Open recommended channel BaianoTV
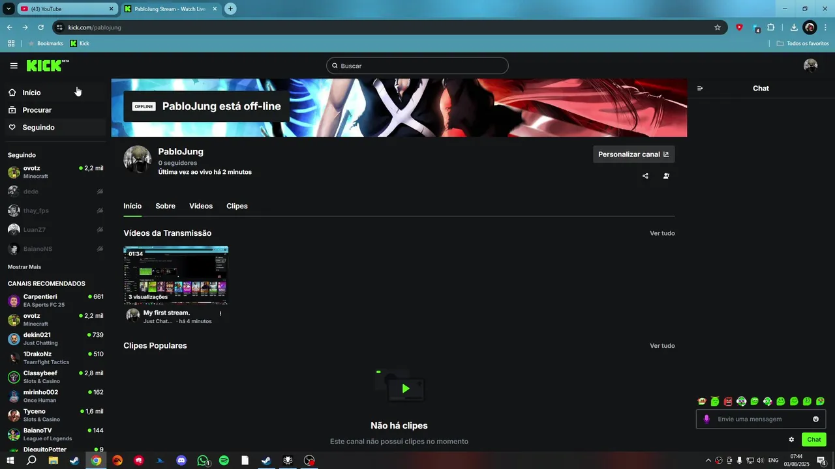 pyautogui.click(x=56, y=434)
